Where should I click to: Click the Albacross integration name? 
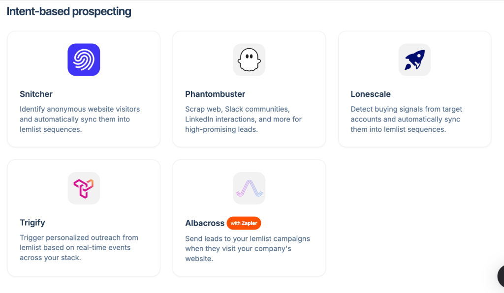pyautogui.click(x=205, y=223)
